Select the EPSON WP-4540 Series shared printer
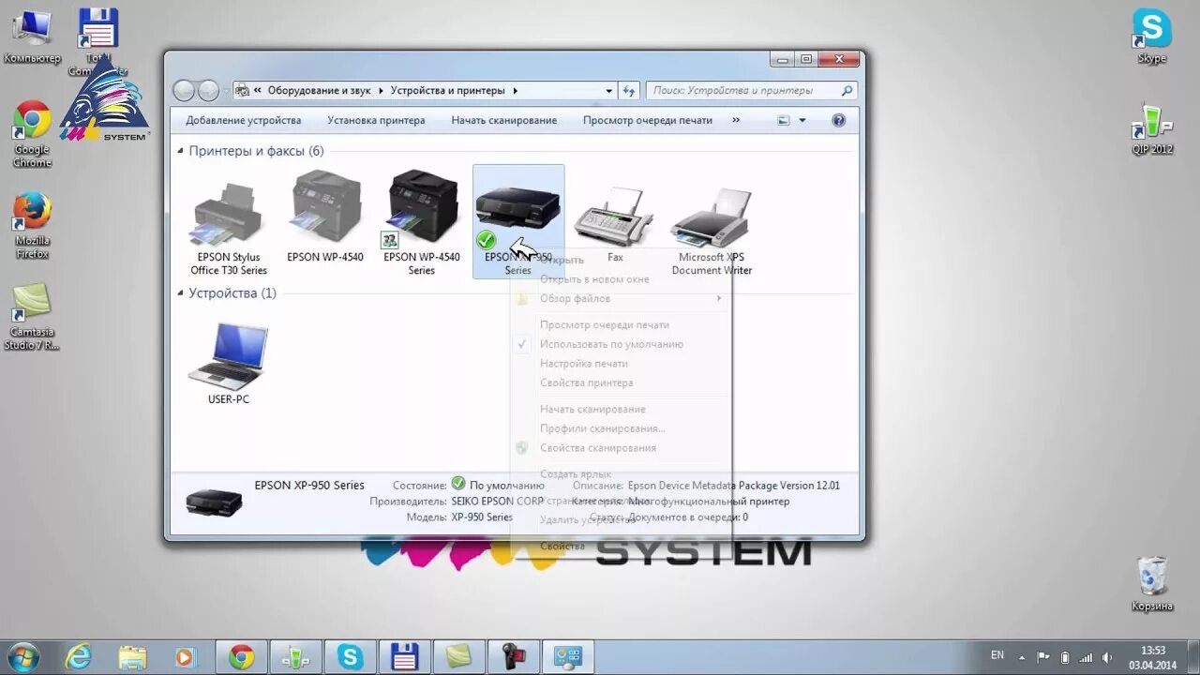 [x=422, y=223]
